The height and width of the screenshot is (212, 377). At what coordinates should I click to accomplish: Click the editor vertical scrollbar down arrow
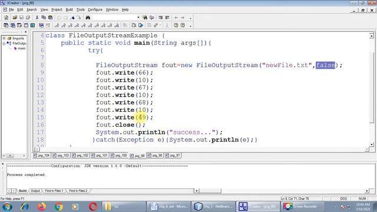click(372, 144)
